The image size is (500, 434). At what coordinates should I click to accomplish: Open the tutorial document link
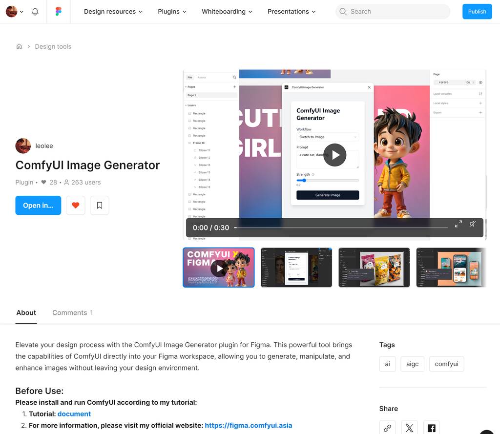point(74,413)
